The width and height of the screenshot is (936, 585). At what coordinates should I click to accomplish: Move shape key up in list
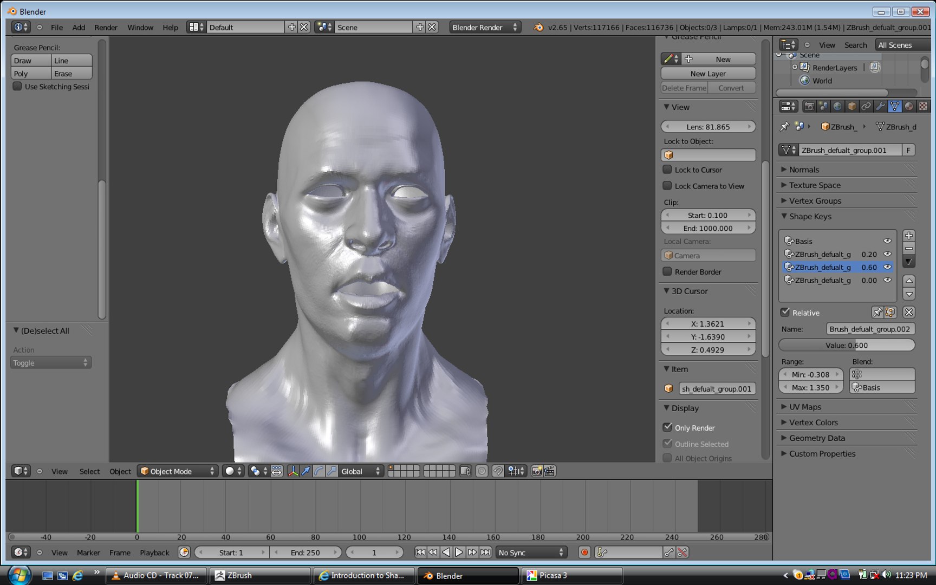coord(909,281)
